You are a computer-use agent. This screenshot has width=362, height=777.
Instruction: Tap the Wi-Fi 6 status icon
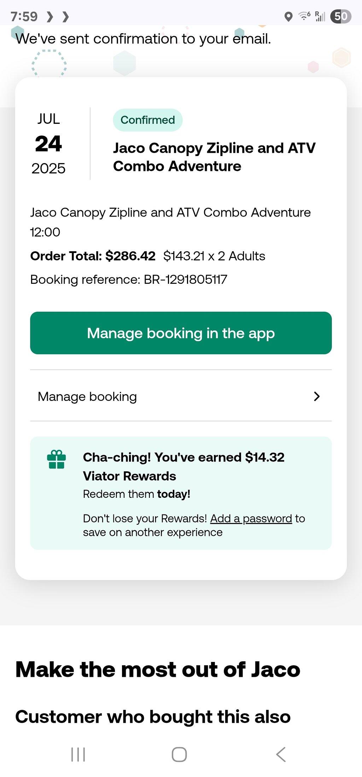[x=304, y=16]
